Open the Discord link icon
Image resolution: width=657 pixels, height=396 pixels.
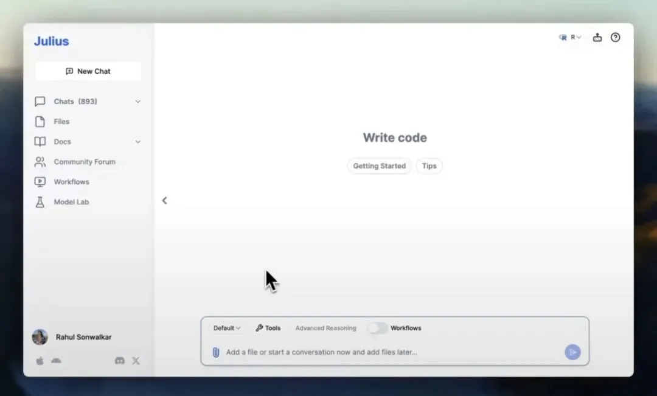(120, 360)
